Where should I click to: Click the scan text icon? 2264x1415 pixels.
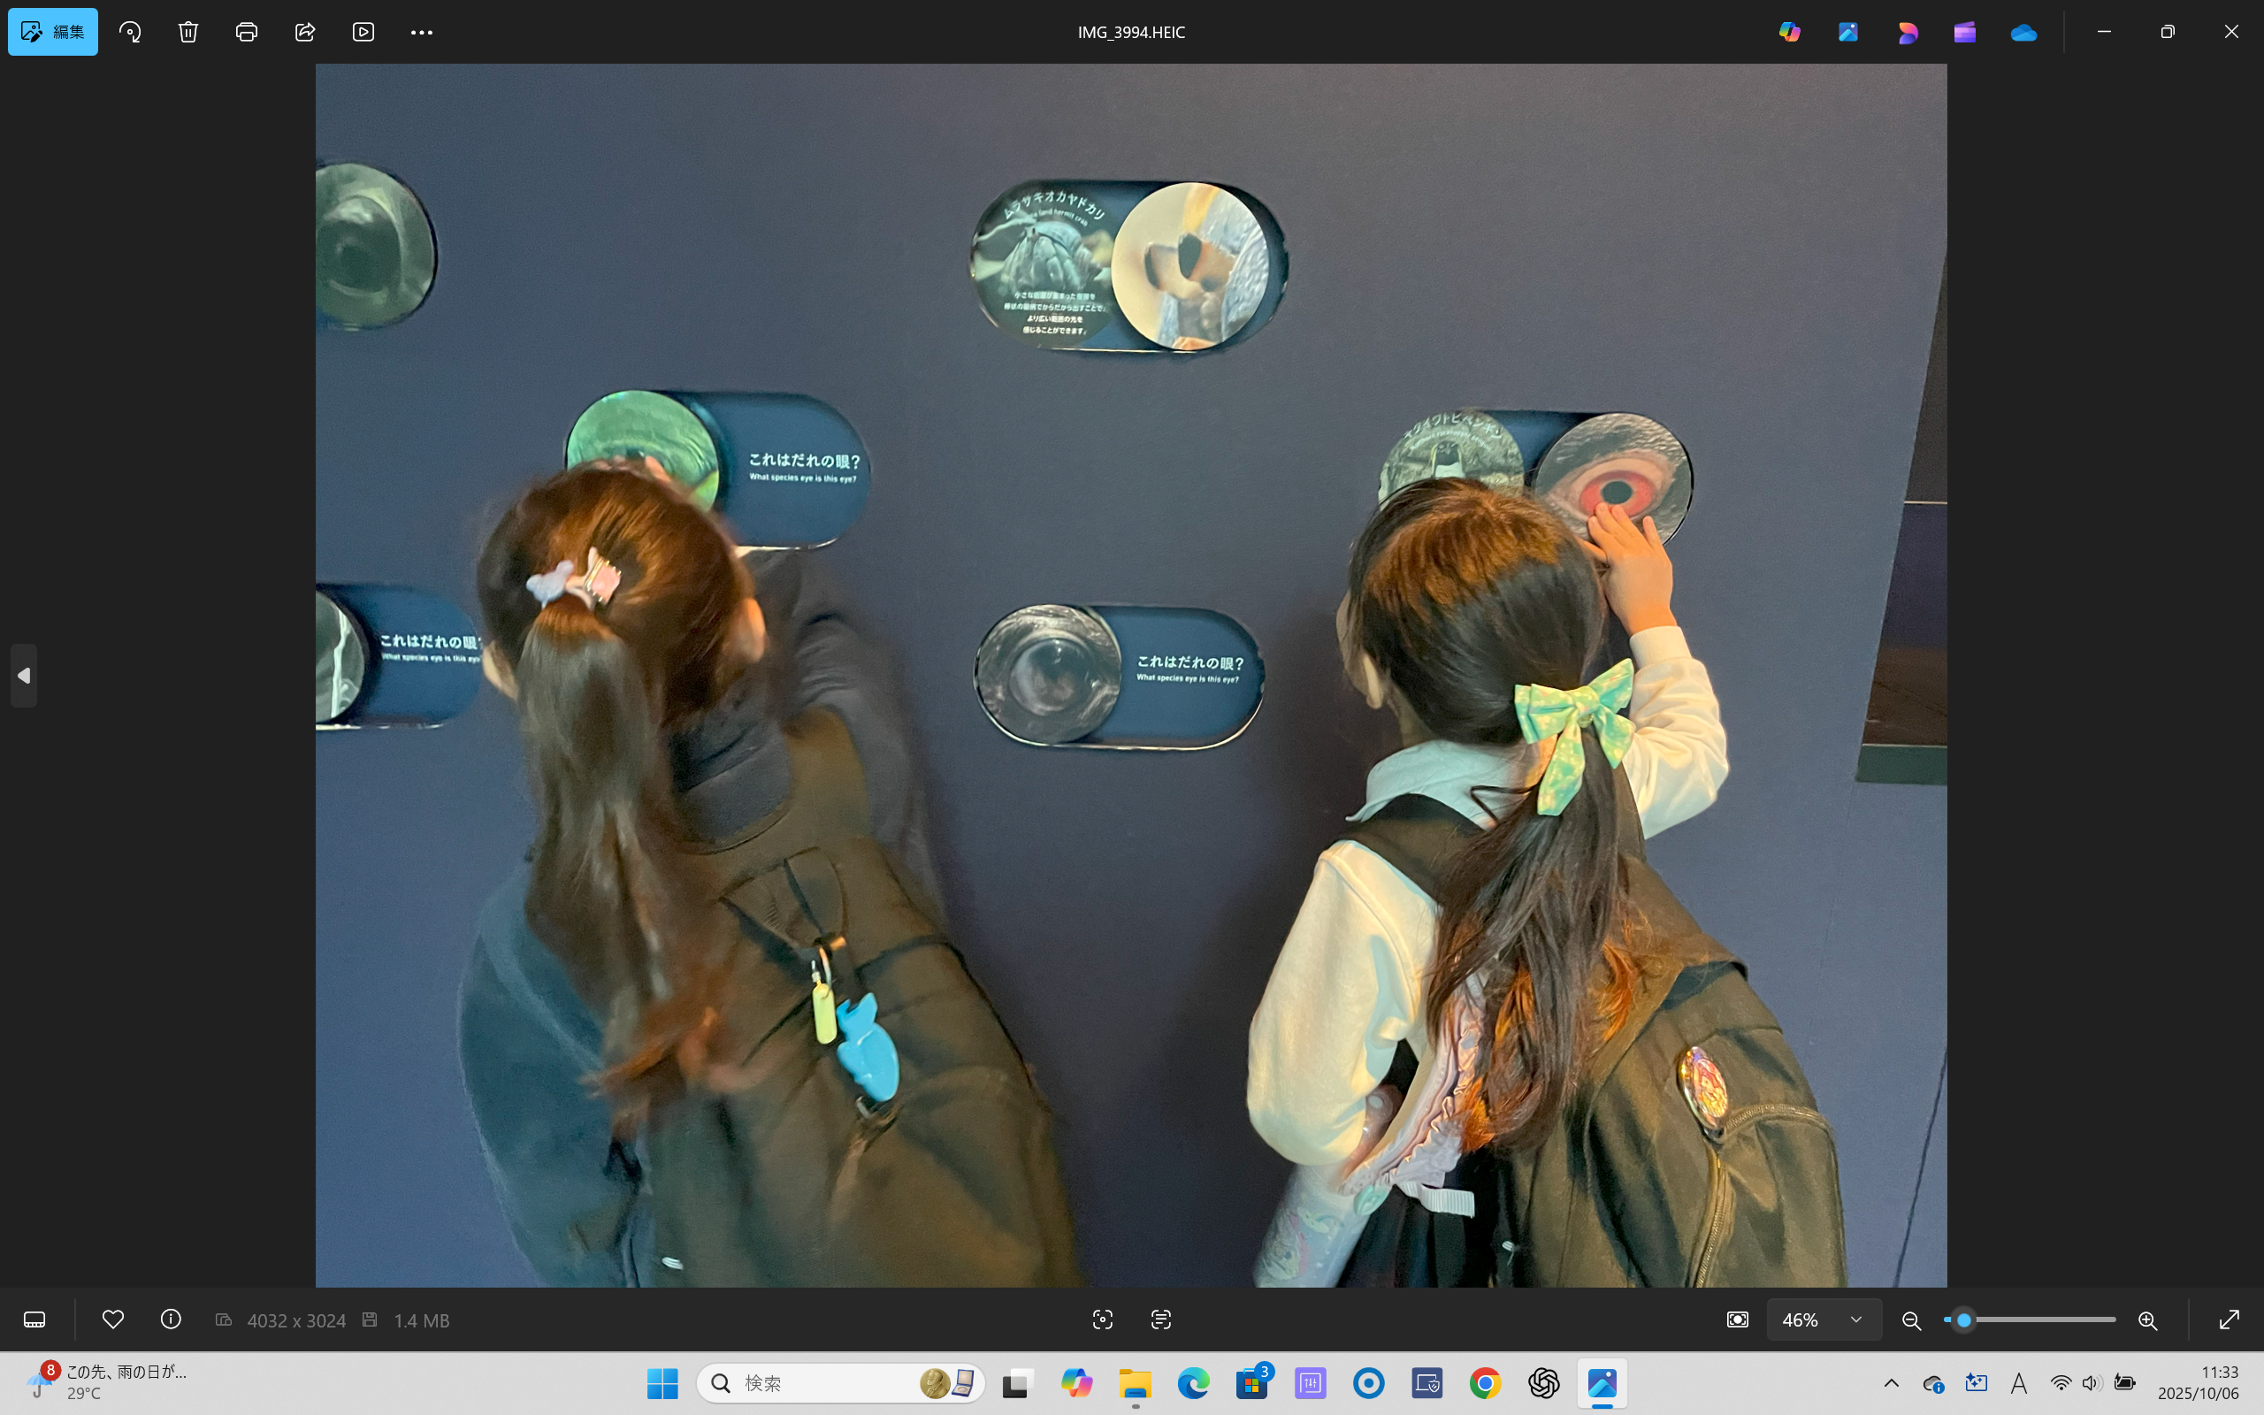coord(1160,1319)
